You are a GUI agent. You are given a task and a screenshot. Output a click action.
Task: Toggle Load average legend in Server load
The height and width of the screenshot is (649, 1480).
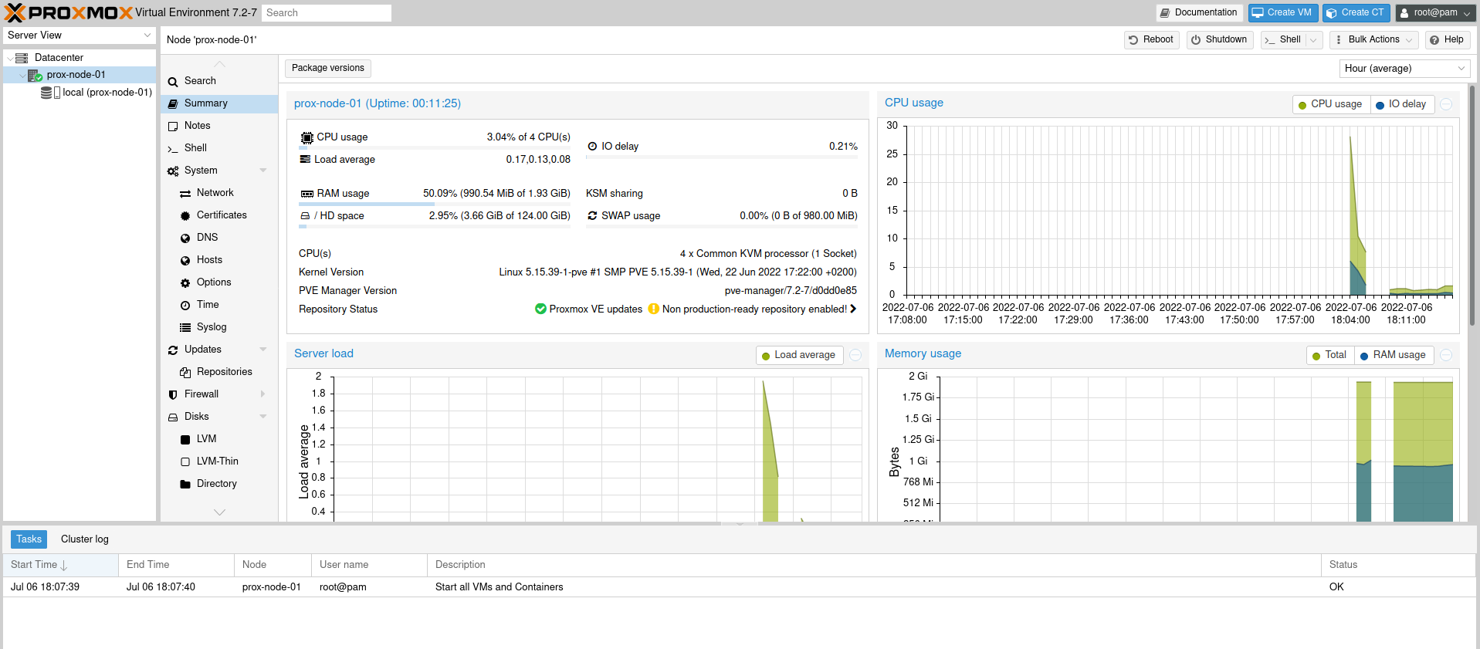pyautogui.click(x=798, y=355)
